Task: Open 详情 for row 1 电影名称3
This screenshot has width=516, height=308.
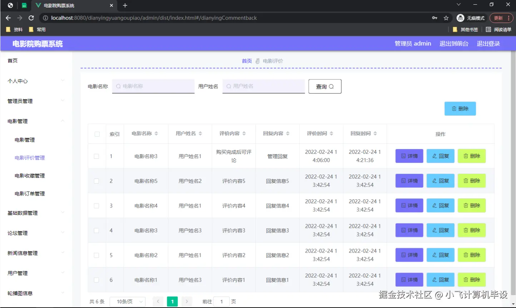Action: point(410,156)
